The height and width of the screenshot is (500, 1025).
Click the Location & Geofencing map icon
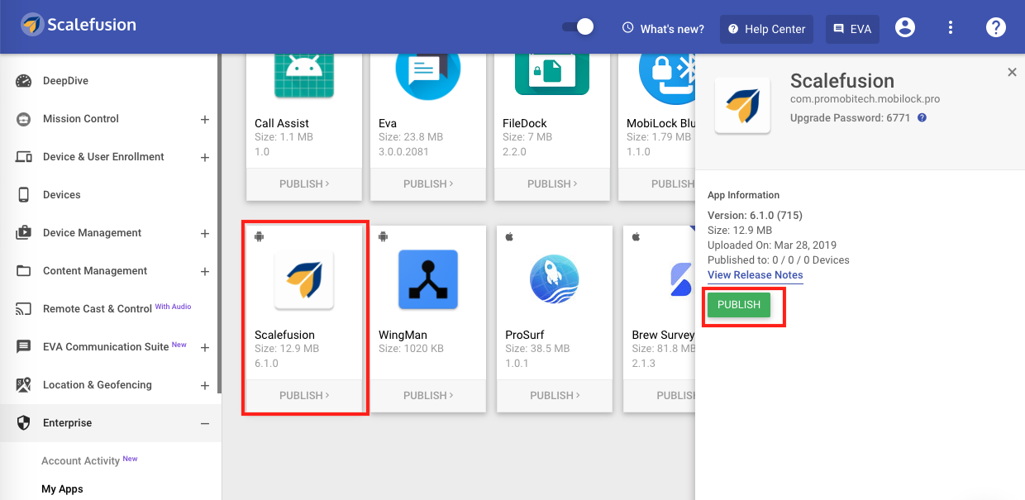pyautogui.click(x=24, y=385)
